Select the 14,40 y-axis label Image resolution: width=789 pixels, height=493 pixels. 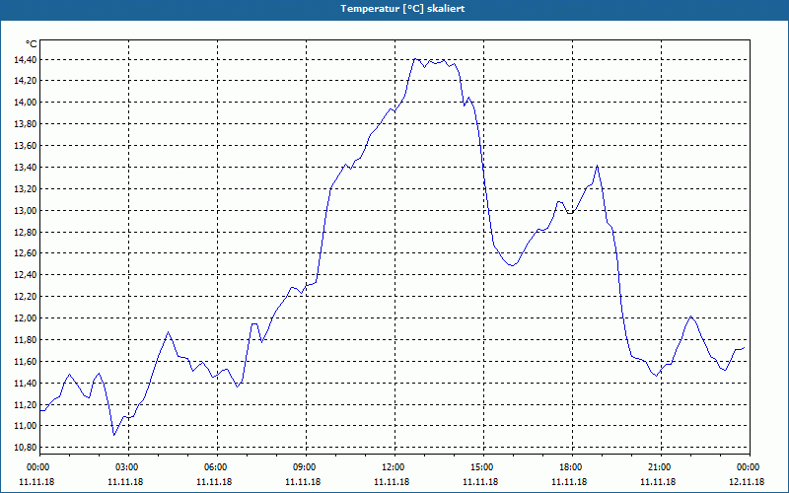pyautogui.click(x=26, y=60)
